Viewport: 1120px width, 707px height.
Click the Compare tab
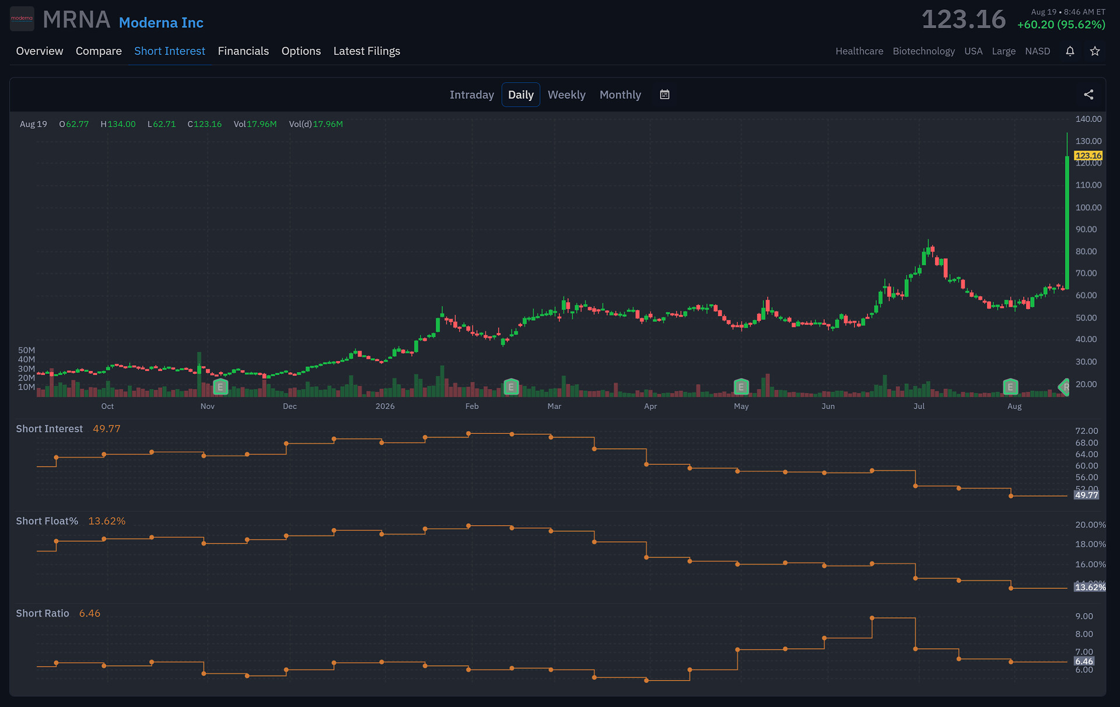point(99,51)
